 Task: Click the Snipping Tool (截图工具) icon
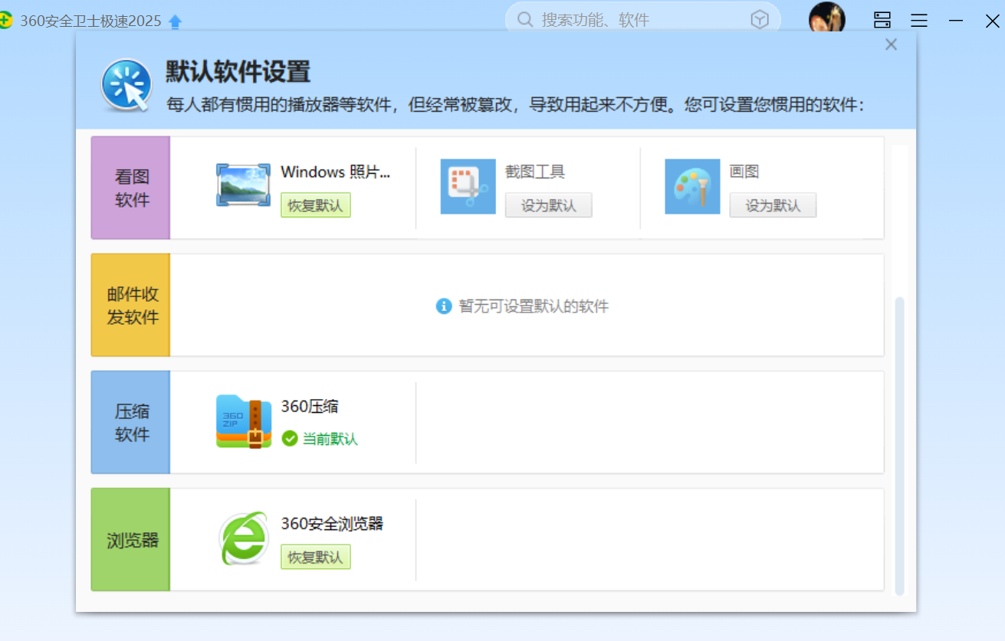pyautogui.click(x=468, y=186)
